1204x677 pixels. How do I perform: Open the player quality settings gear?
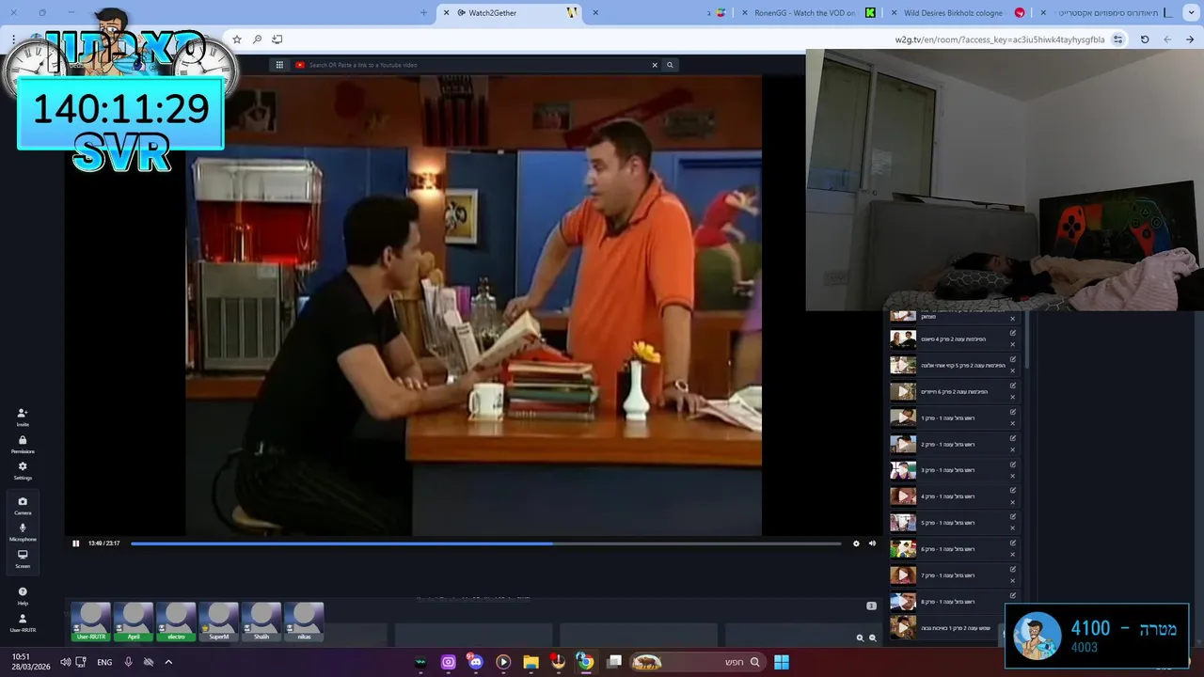pos(856,543)
